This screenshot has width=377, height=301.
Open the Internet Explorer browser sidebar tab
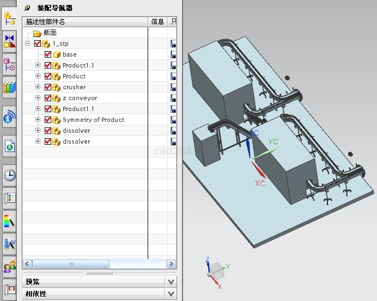(x=9, y=146)
